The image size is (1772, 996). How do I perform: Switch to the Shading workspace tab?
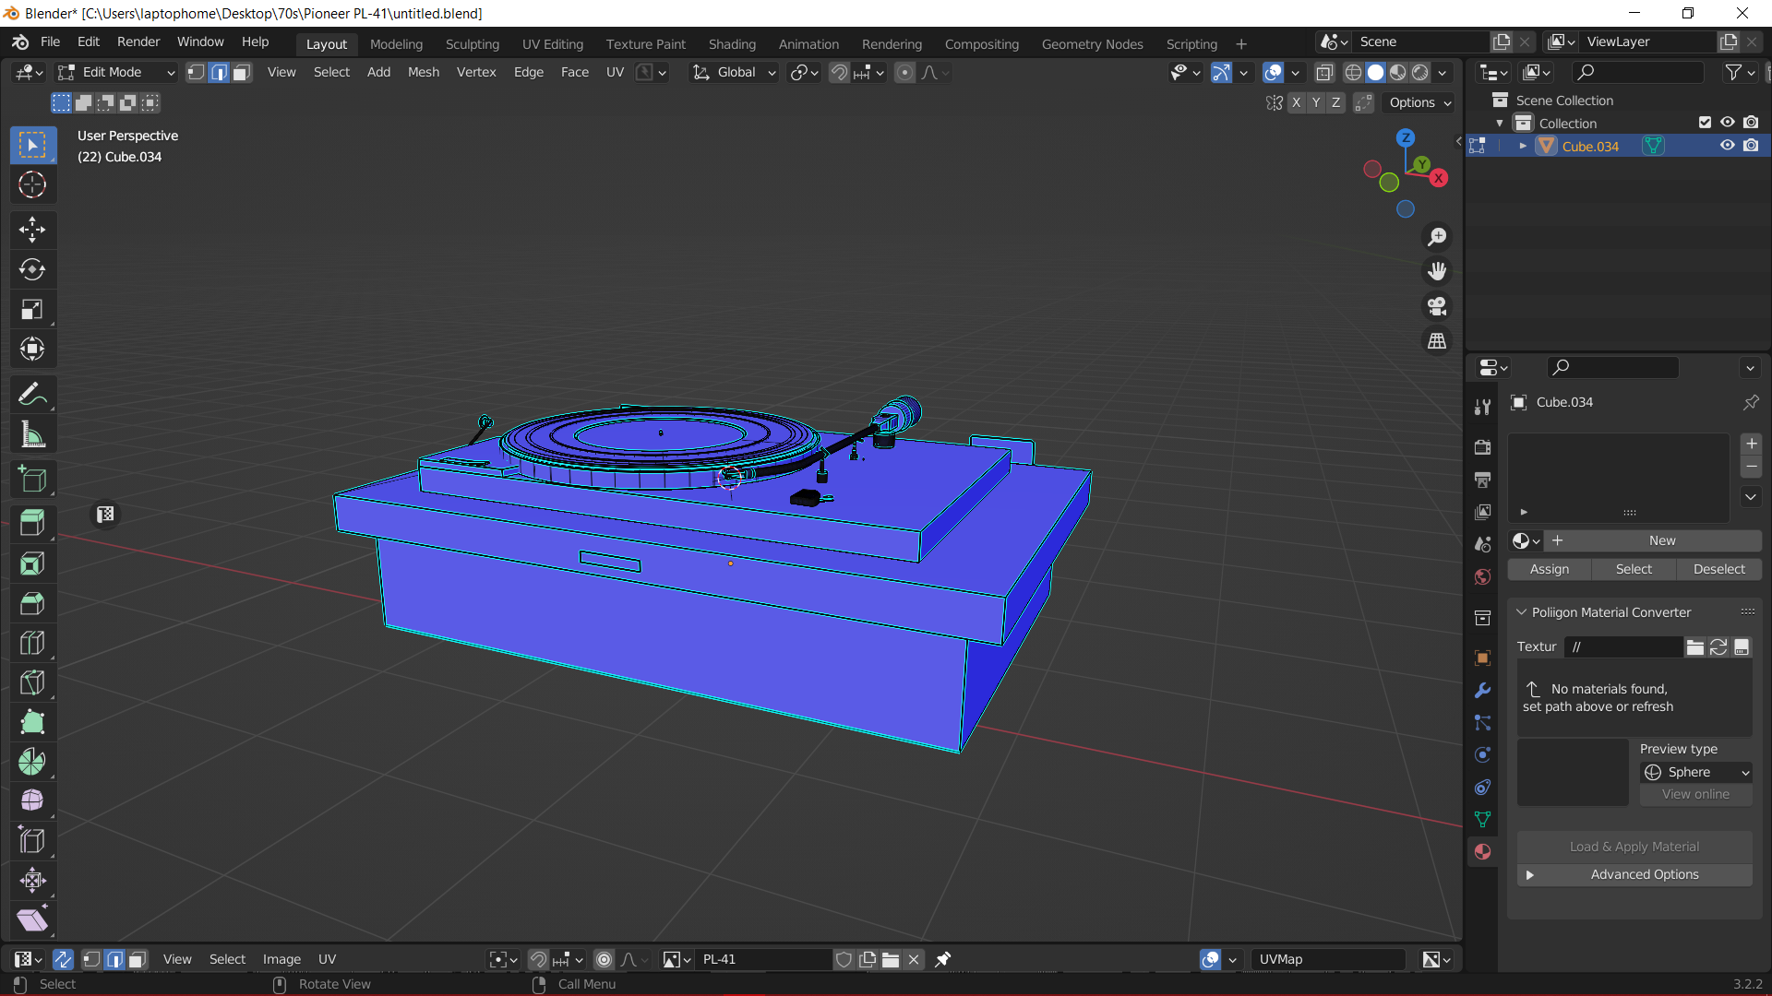coord(732,43)
